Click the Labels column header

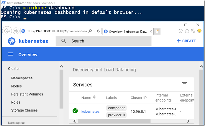[111, 98]
